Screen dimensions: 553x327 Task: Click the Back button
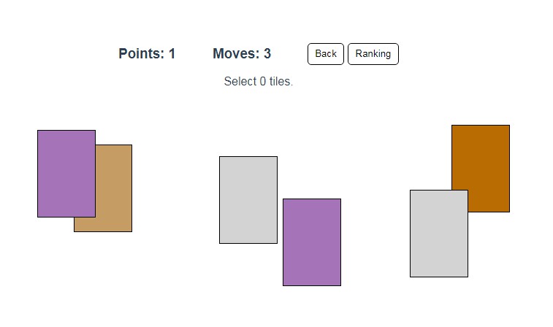(326, 54)
